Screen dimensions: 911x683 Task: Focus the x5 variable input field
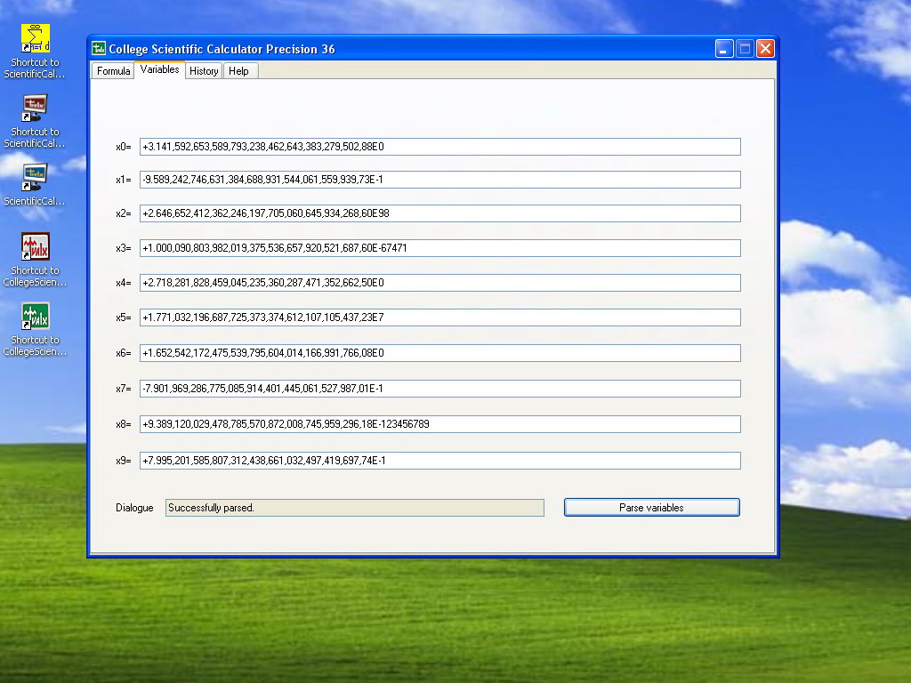coord(440,317)
